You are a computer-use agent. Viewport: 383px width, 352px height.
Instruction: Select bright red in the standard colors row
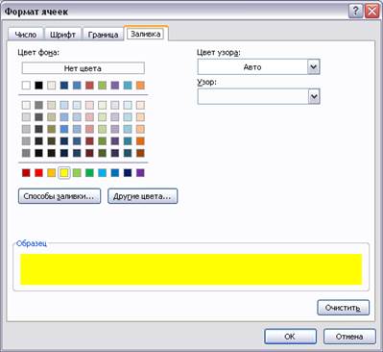38,173
